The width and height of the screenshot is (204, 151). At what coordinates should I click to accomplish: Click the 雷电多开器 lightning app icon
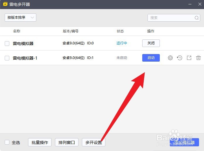point(5,4)
